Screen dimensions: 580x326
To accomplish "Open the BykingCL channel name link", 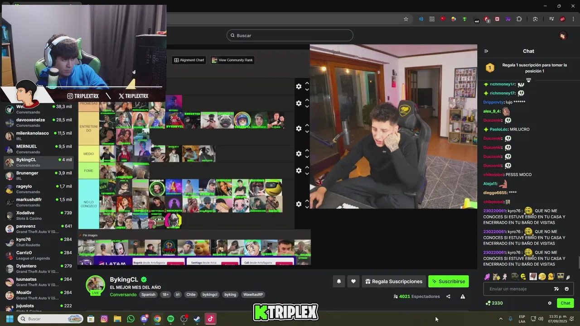I will click(124, 280).
